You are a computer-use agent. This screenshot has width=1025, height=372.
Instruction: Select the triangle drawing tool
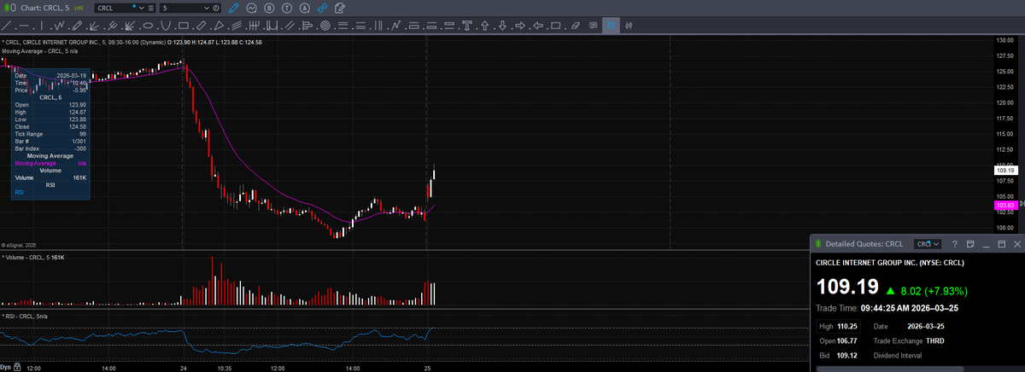[219, 26]
